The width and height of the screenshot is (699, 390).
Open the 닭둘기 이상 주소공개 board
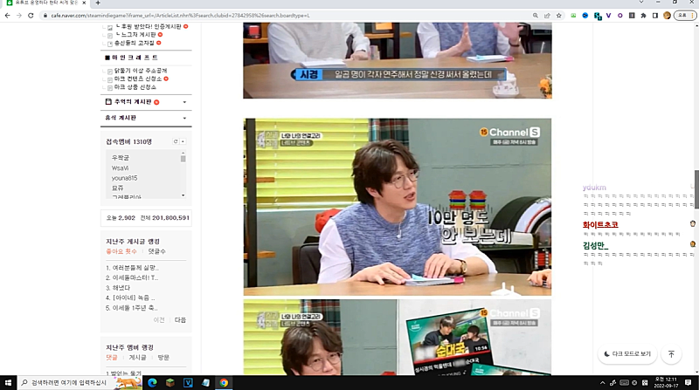pyautogui.click(x=141, y=71)
